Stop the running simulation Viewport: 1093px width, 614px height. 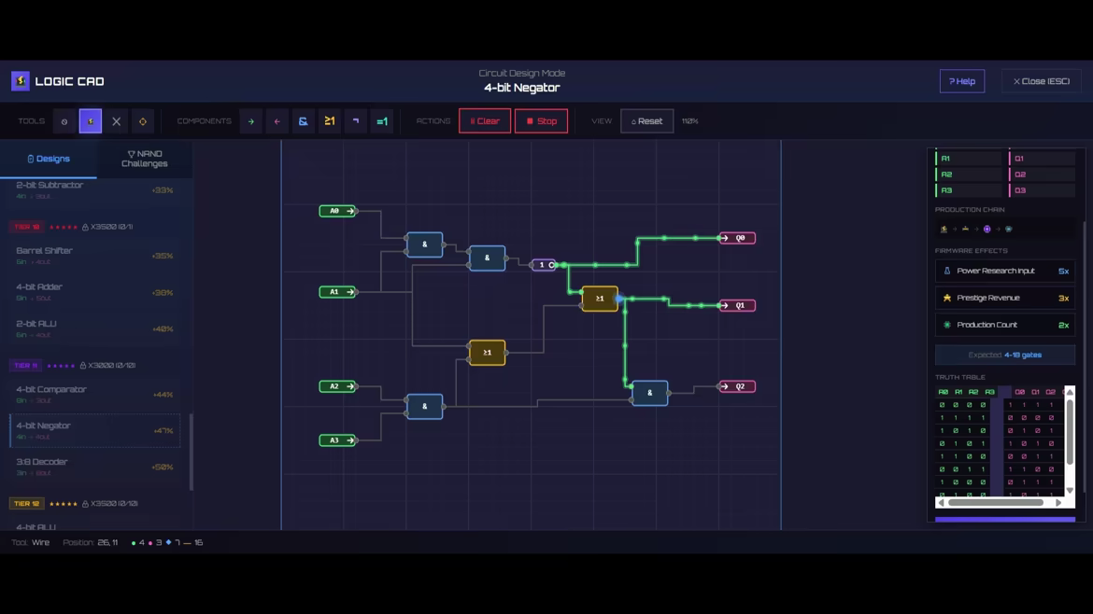click(541, 121)
